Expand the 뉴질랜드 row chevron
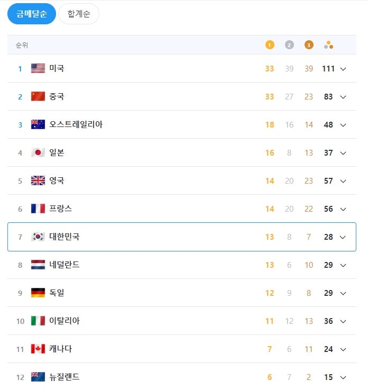The height and width of the screenshot is (389, 368). (343, 377)
